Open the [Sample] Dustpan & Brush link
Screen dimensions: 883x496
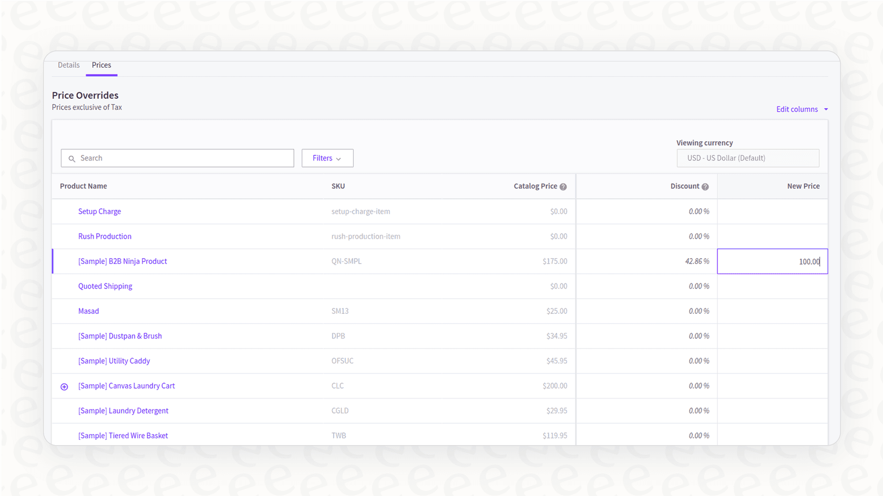pyautogui.click(x=120, y=336)
